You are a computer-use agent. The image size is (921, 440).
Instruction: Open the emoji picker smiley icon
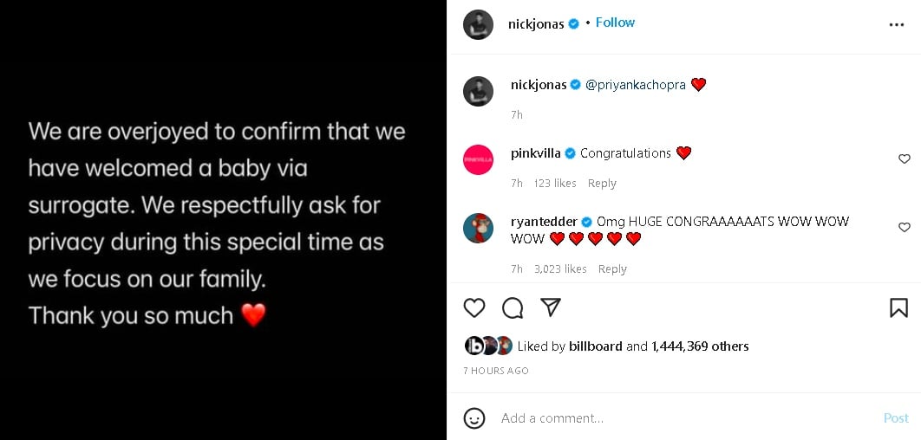pos(474,418)
